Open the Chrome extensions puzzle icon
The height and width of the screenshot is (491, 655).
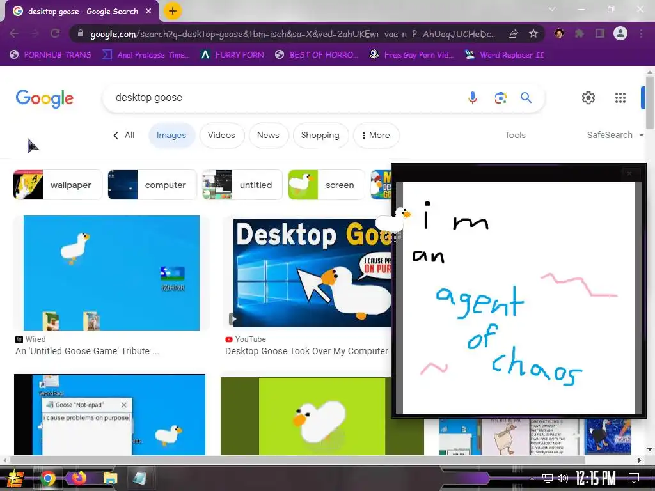[580, 33]
